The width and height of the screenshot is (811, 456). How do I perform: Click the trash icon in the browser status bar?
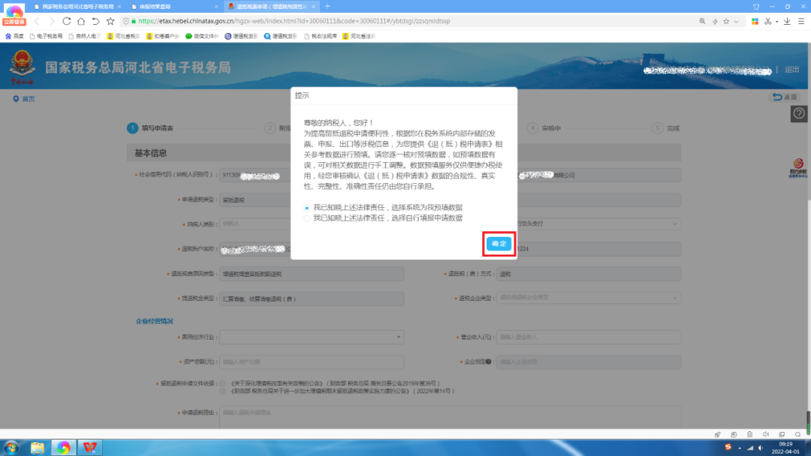click(x=749, y=435)
